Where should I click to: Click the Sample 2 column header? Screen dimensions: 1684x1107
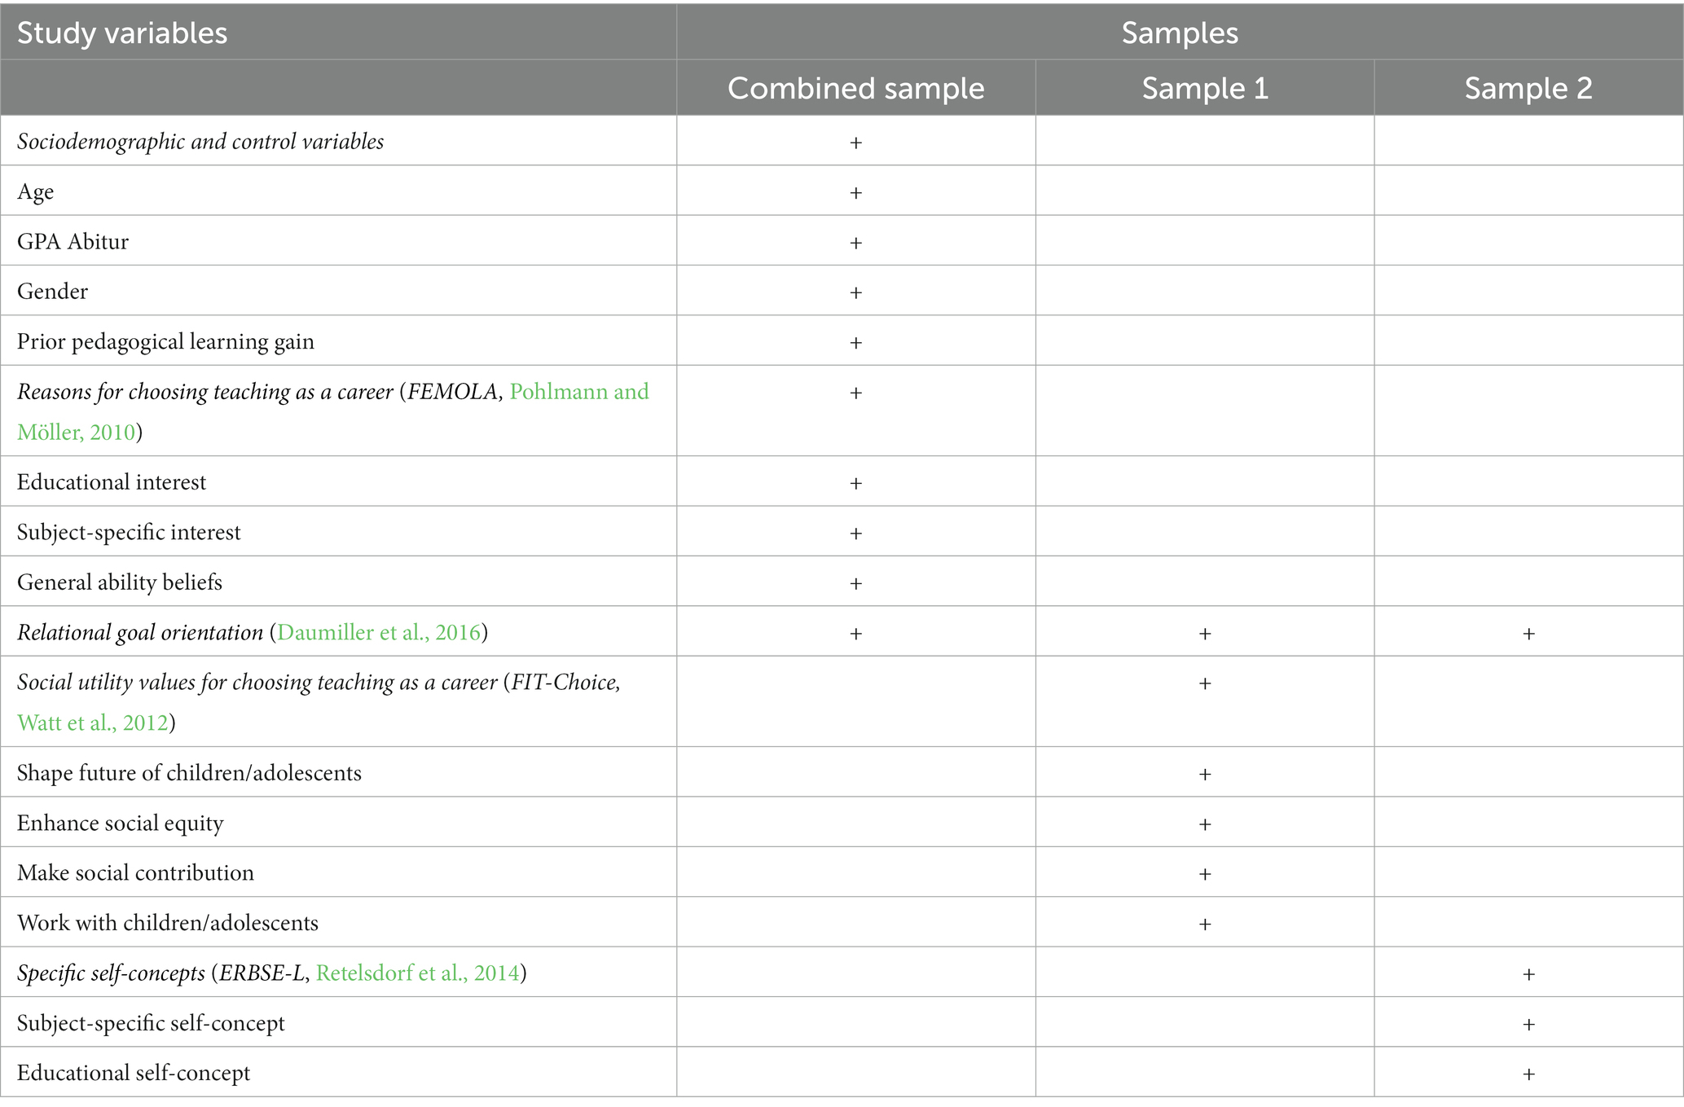pos(1528,88)
